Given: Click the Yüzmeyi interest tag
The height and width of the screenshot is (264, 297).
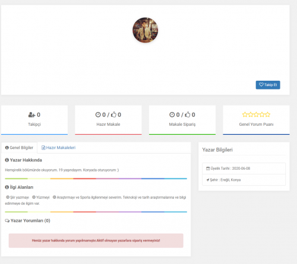Looking at the screenshot, I should 41,198.
